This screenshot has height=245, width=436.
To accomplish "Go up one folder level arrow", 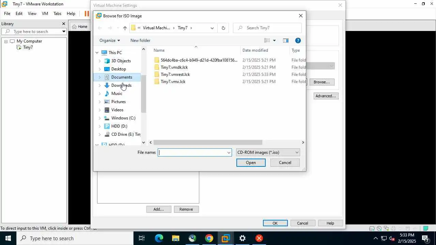I will (x=125, y=28).
